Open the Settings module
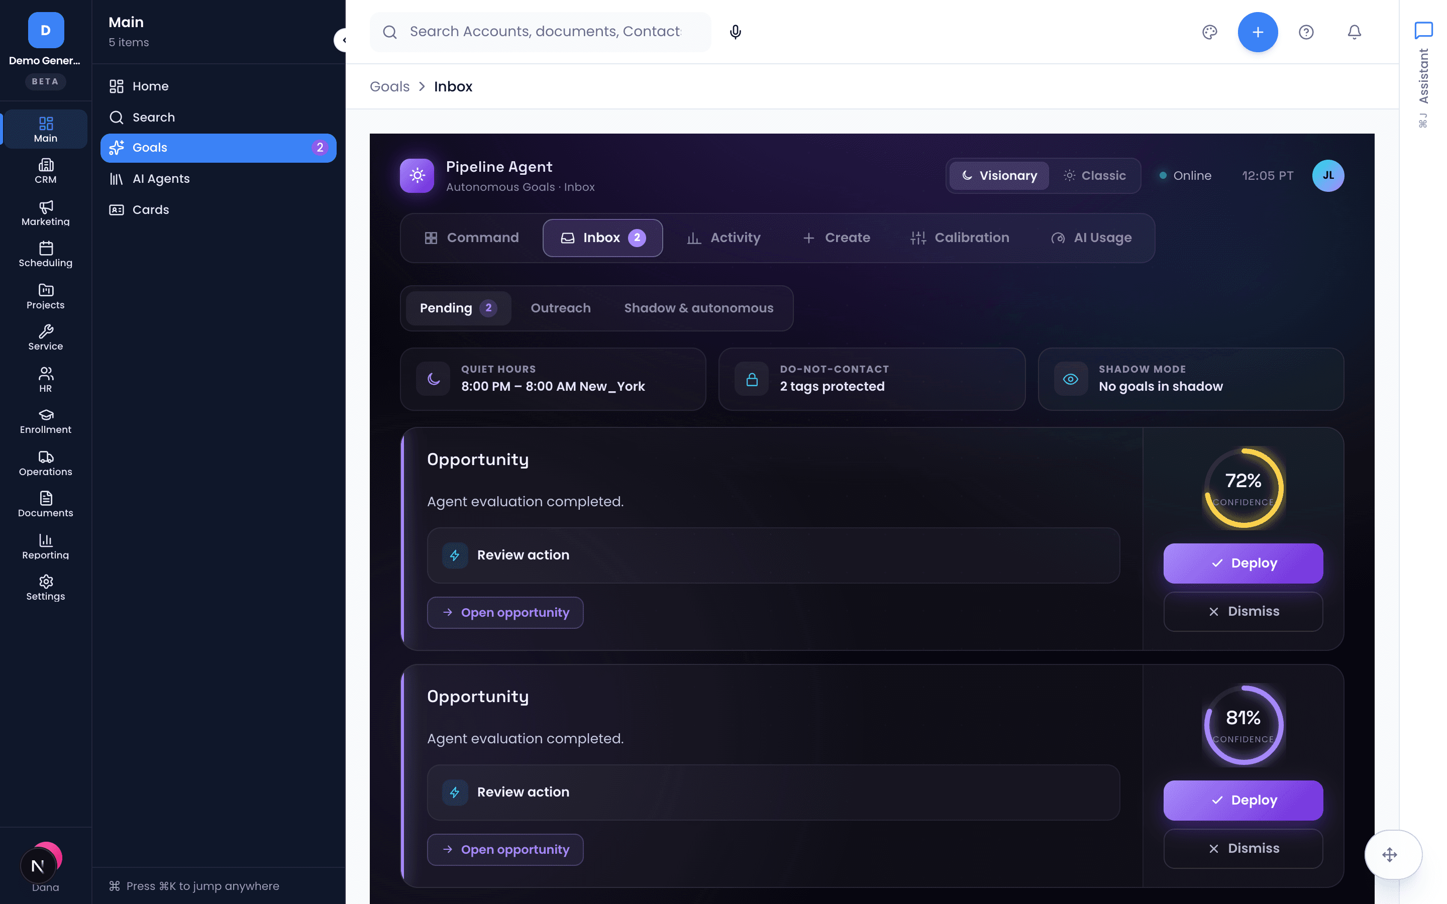 click(x=45, y=588)
